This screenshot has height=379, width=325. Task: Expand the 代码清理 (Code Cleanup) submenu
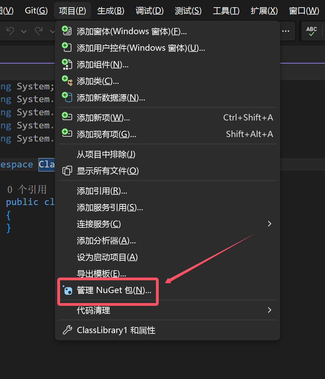(269, 310)
